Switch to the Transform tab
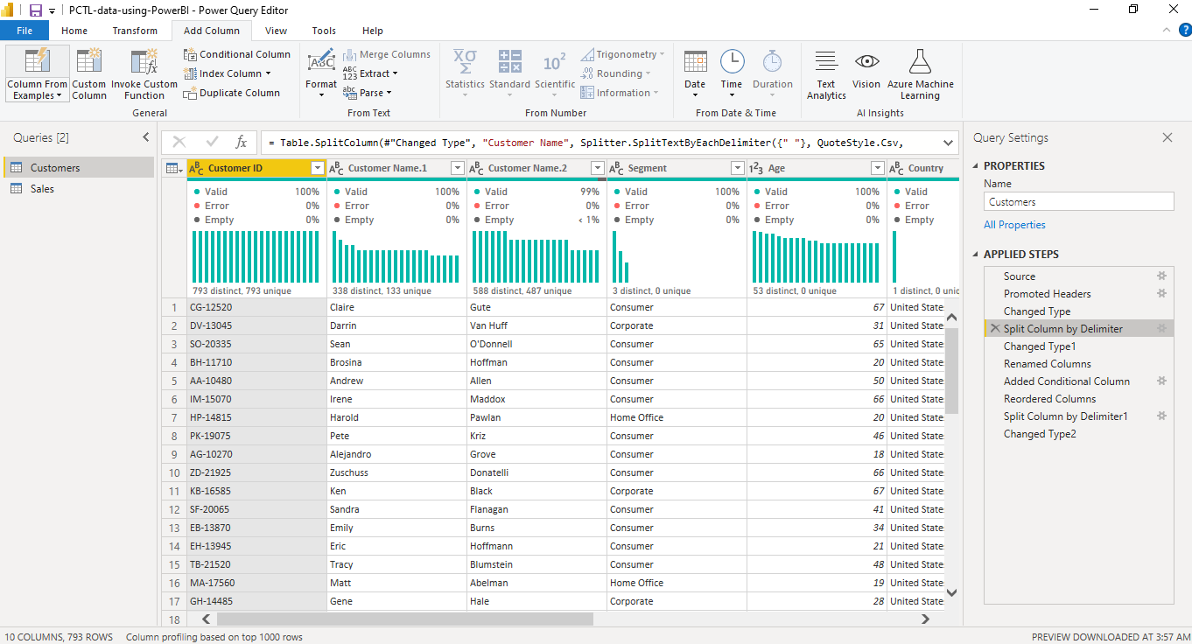Screen dimensions: 1192x644 coord(135,31)
